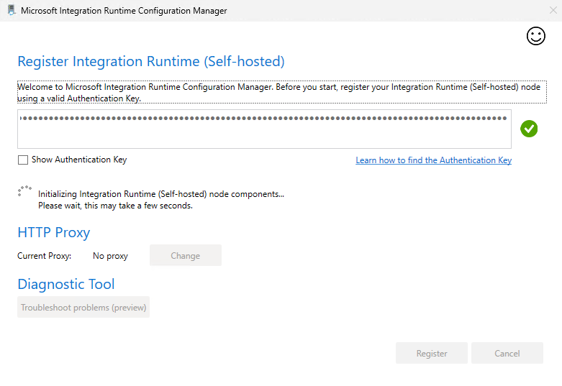Open the Learn how to find the Authentication Key link
Screen dimensions: 562x386
[x=433, y=160]
